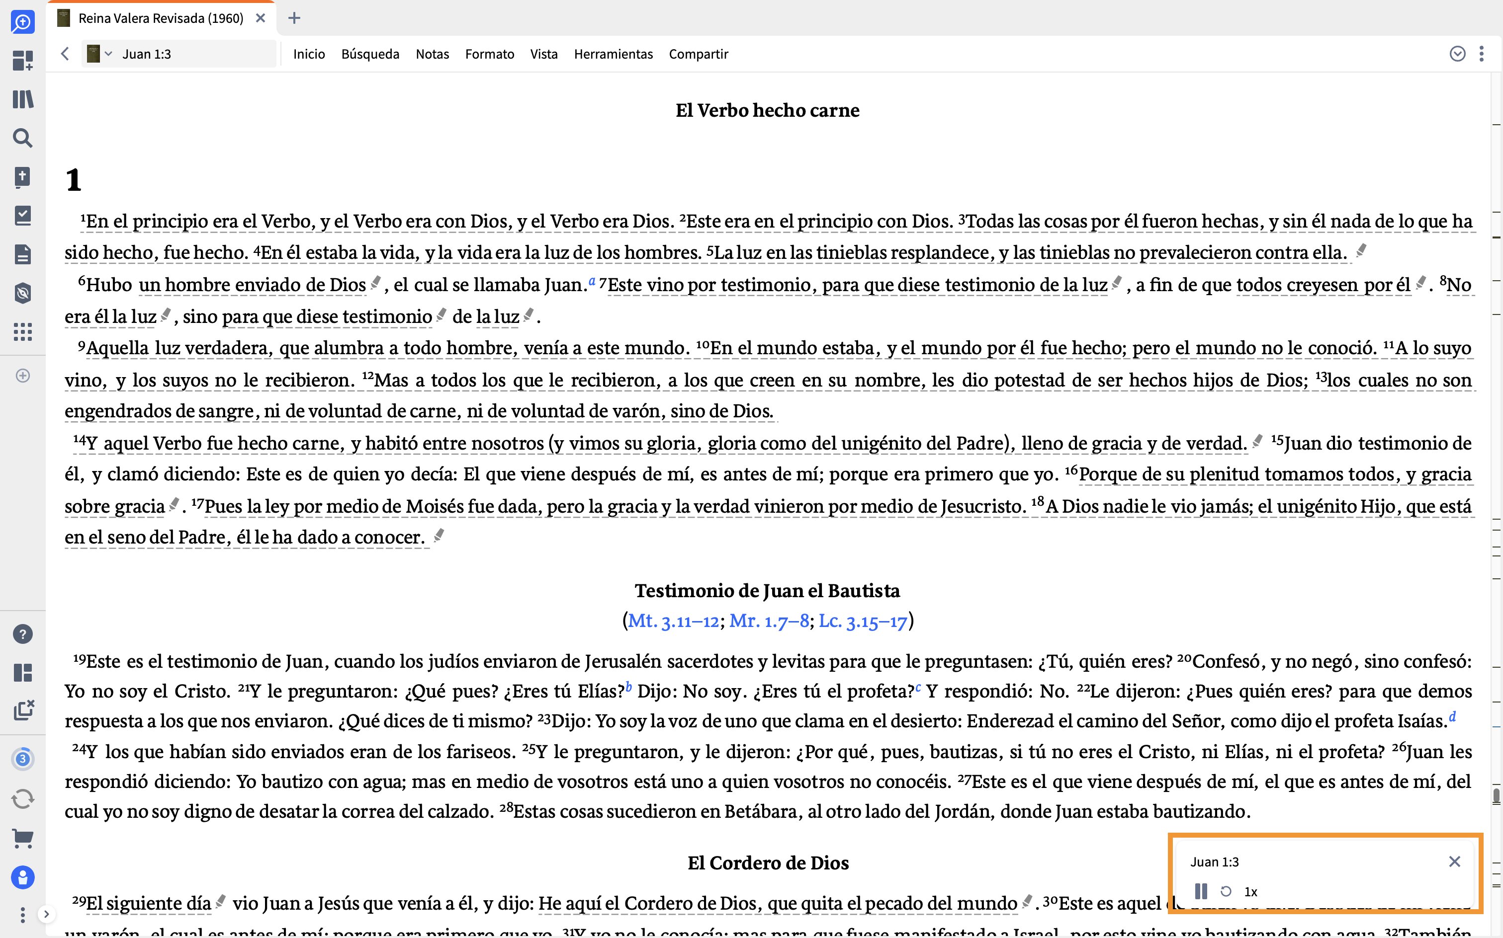Close the Juan 1:3 audio player
The width and height of the screenshot is (1503, 938).
tap(1455, 861)
